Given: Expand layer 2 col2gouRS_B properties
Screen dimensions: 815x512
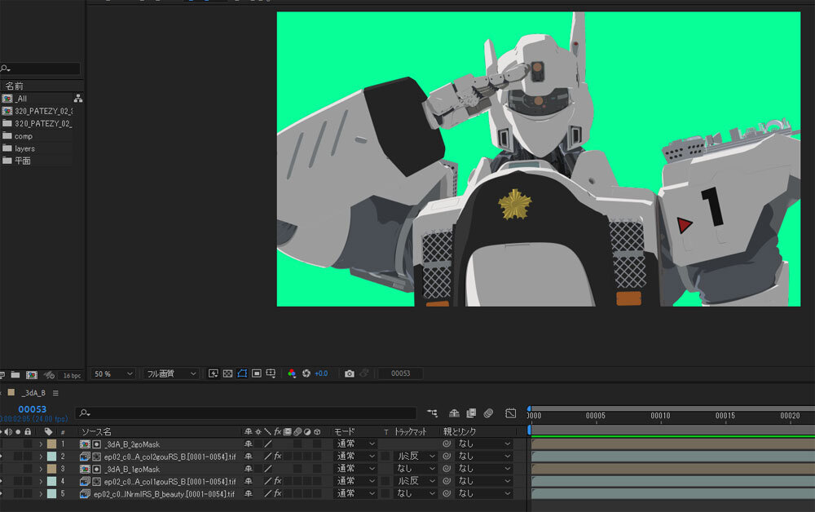Looking at the screenshot, I should 41,457.
